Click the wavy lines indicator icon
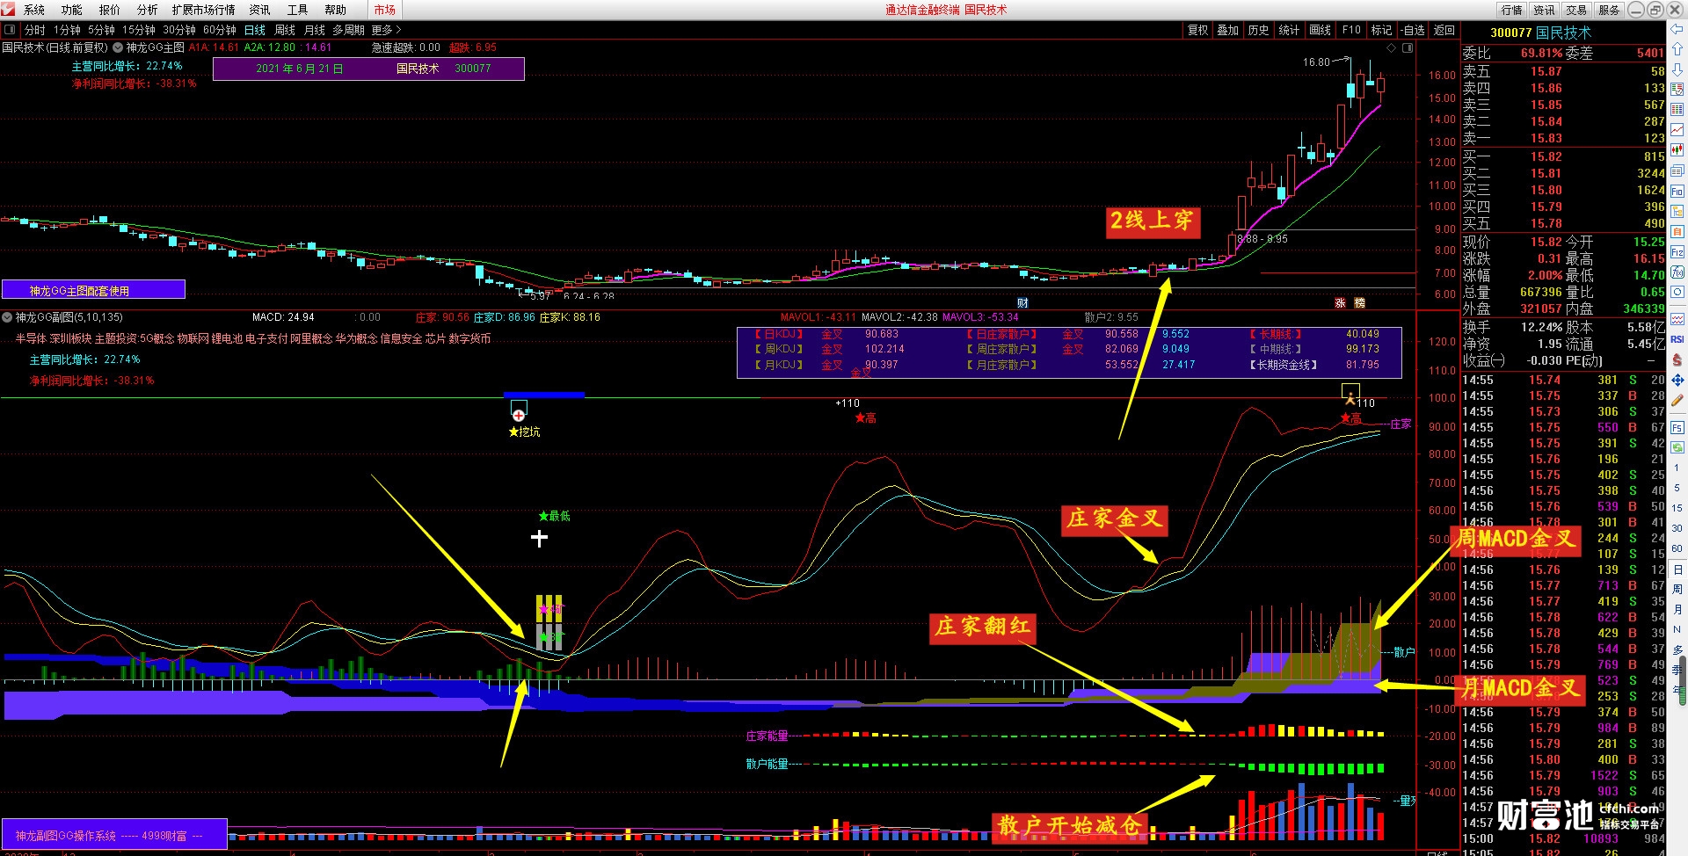 click(x=1677, y=317)
